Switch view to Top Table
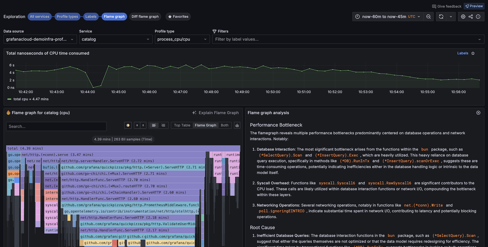This screenshot has width=488, height=247. point(182,125)
